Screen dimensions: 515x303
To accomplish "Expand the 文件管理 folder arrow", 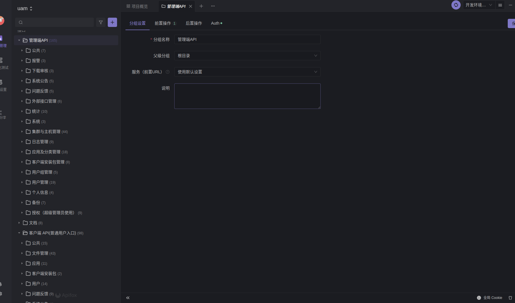I will [x=22, y=253].
